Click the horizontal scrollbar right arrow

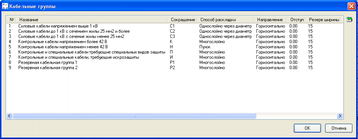click(x=340, y=116)
